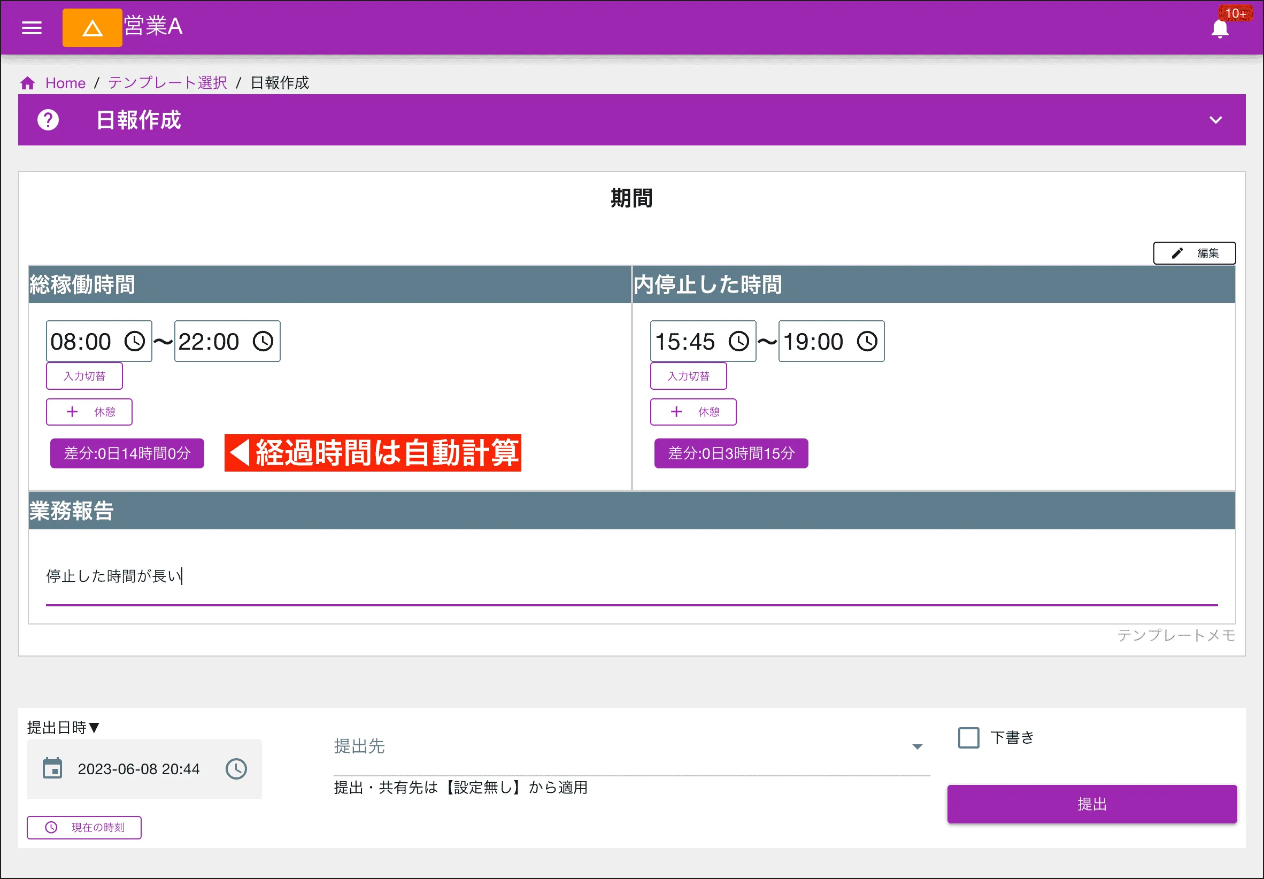Check the 下書き draft checkbox
This screenshot has height=879, width=1264.
[968, 737]
